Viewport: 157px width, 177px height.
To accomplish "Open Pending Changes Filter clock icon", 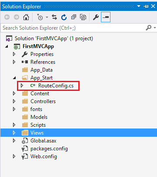I will click(x=40, y=17).
